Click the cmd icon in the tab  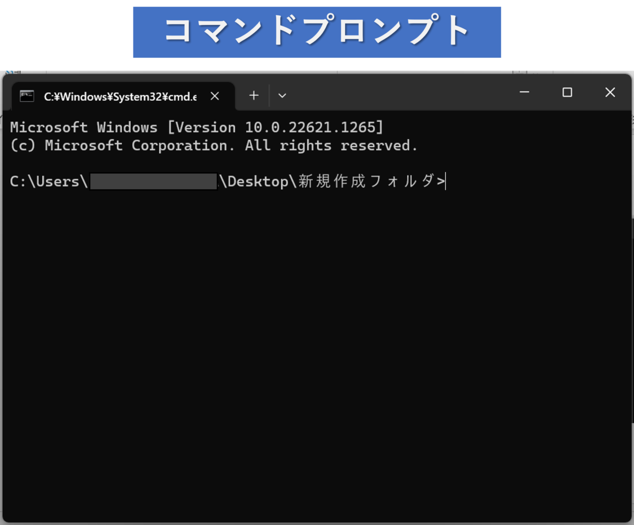pos(27,96)
